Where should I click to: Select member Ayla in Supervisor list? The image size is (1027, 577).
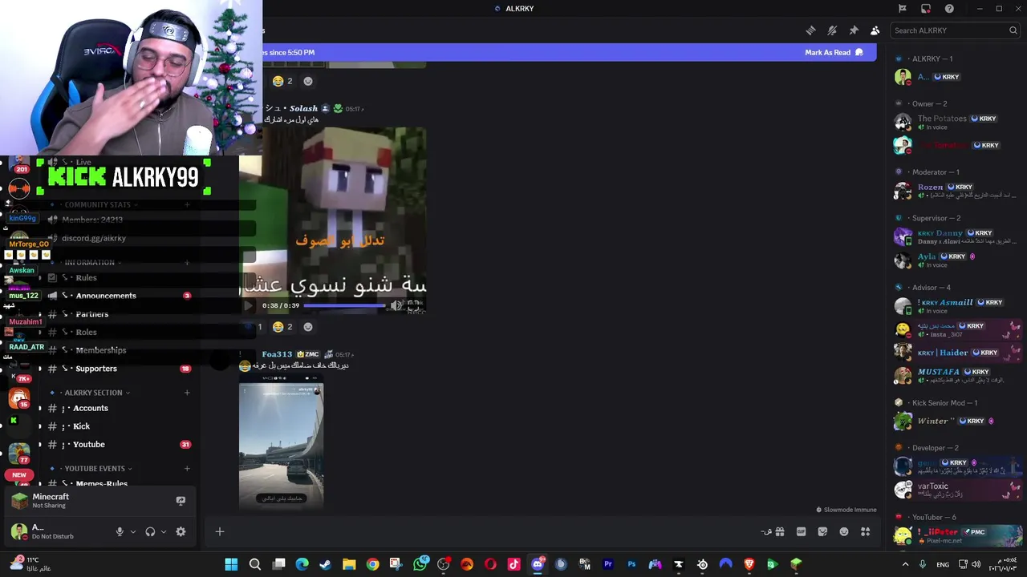point(956,260)
